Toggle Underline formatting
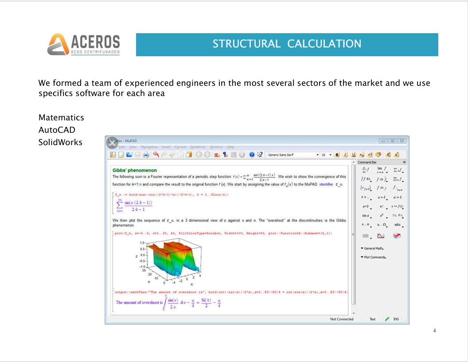Image resolution: width=468 pixels, height=362 pixels. pos(353,154)
